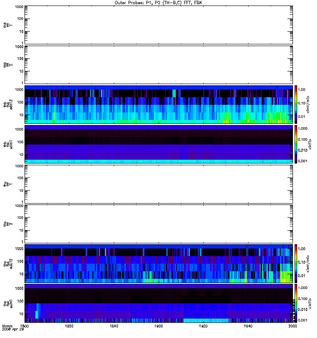Click the '10' y-axis tick of thc fbk scm1 panel
Image resolution: width=317 pixels, height=338 pixels.
click(22, 314)
